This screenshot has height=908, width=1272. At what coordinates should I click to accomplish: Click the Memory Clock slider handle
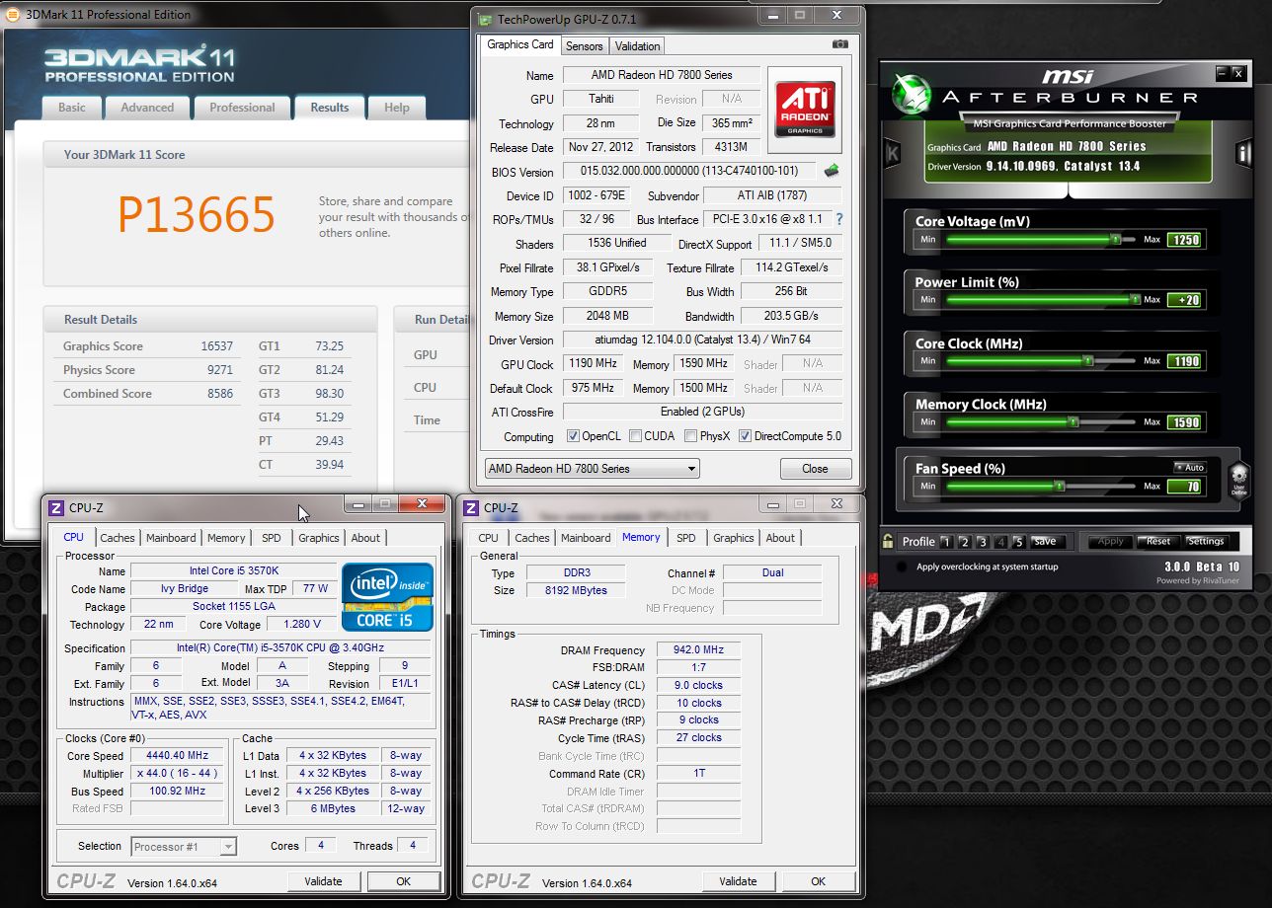tap(1073, 421)
